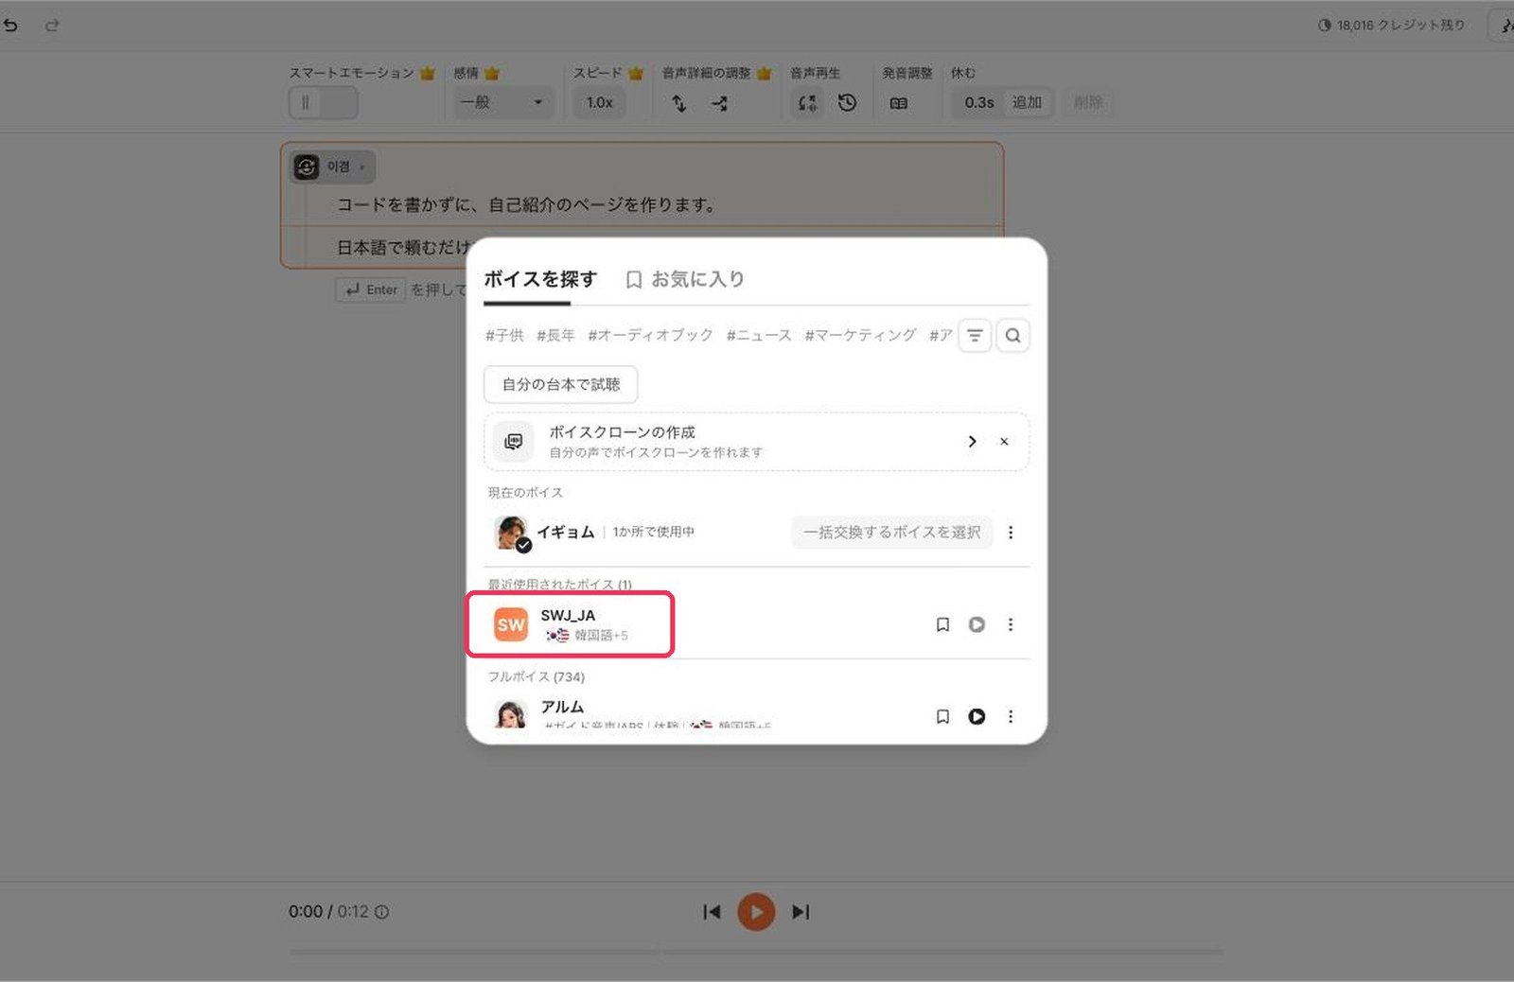Open more options for アルム voice
Image resolution: width=1514 pixels, height=982 pixels.
click(x=1011, y=716)
